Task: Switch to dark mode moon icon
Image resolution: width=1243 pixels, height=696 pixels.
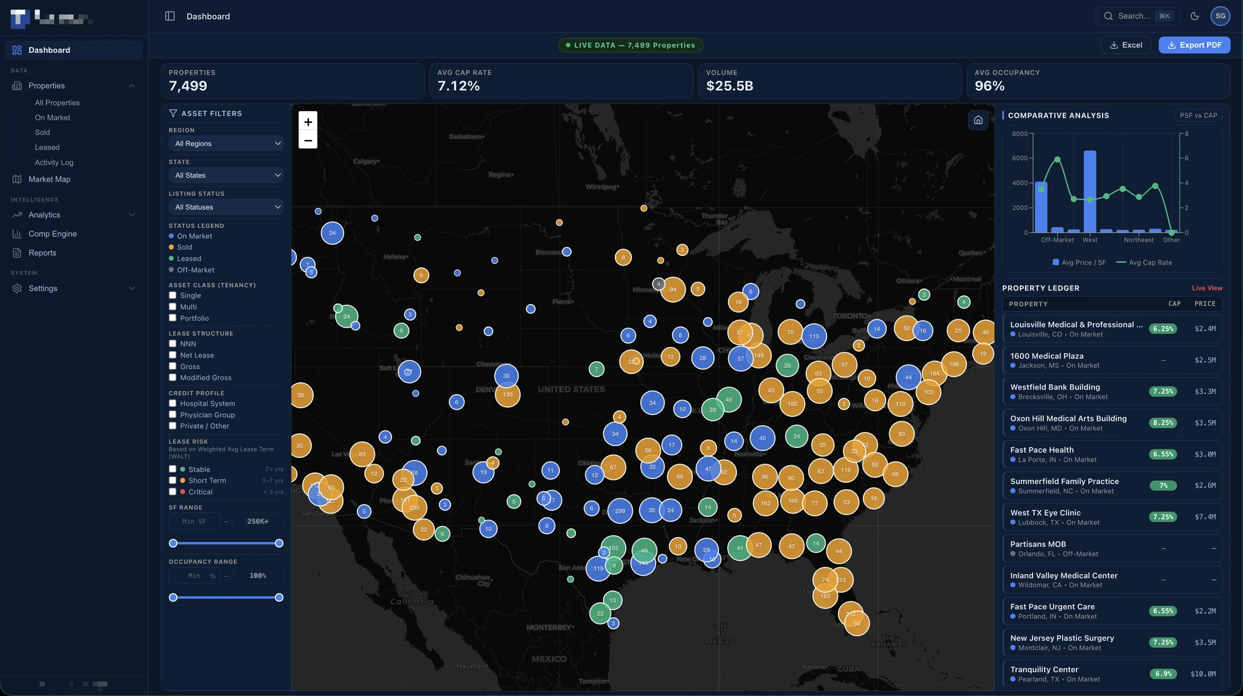Action: coord(1195,16)
